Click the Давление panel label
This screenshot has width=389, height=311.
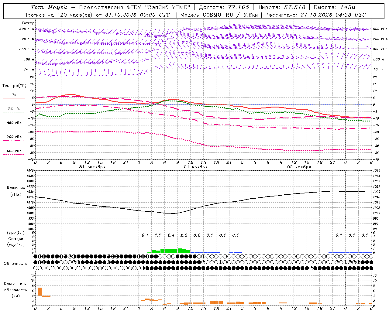click(16, 188)
